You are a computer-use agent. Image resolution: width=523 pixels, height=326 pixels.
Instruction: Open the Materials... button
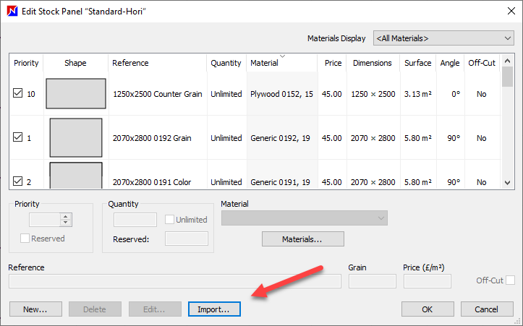click(303, 239)
